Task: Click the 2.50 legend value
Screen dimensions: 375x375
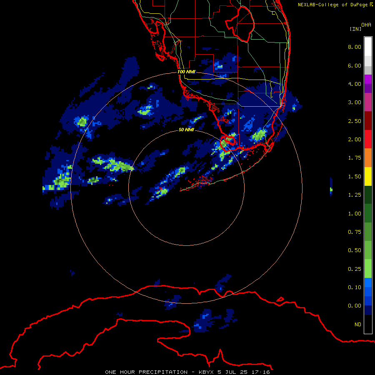Action: [355, 121]
